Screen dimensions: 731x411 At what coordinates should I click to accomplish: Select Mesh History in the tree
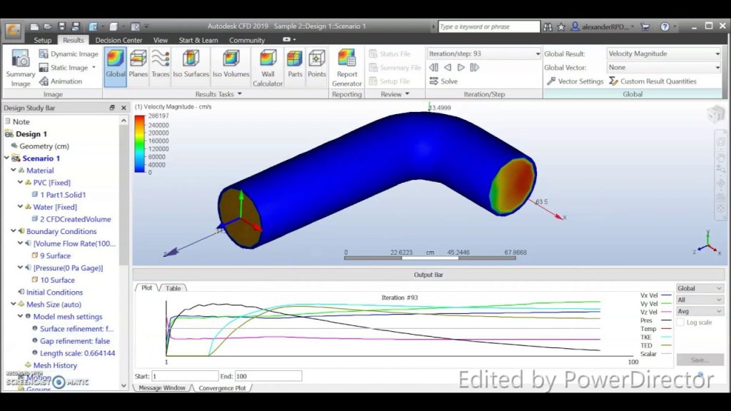[55, 365]
